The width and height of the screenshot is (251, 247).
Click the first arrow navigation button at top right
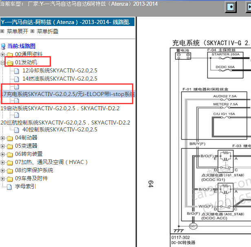coord(231,7)
